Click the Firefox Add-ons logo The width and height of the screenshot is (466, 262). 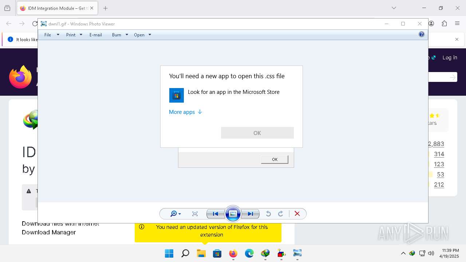[20, 77]
